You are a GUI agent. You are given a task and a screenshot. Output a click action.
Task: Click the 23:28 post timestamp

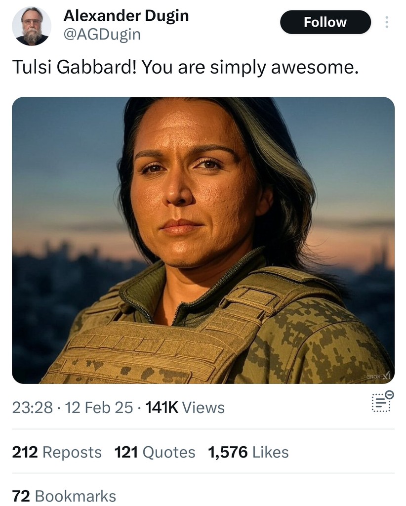[x=33, y=407]
